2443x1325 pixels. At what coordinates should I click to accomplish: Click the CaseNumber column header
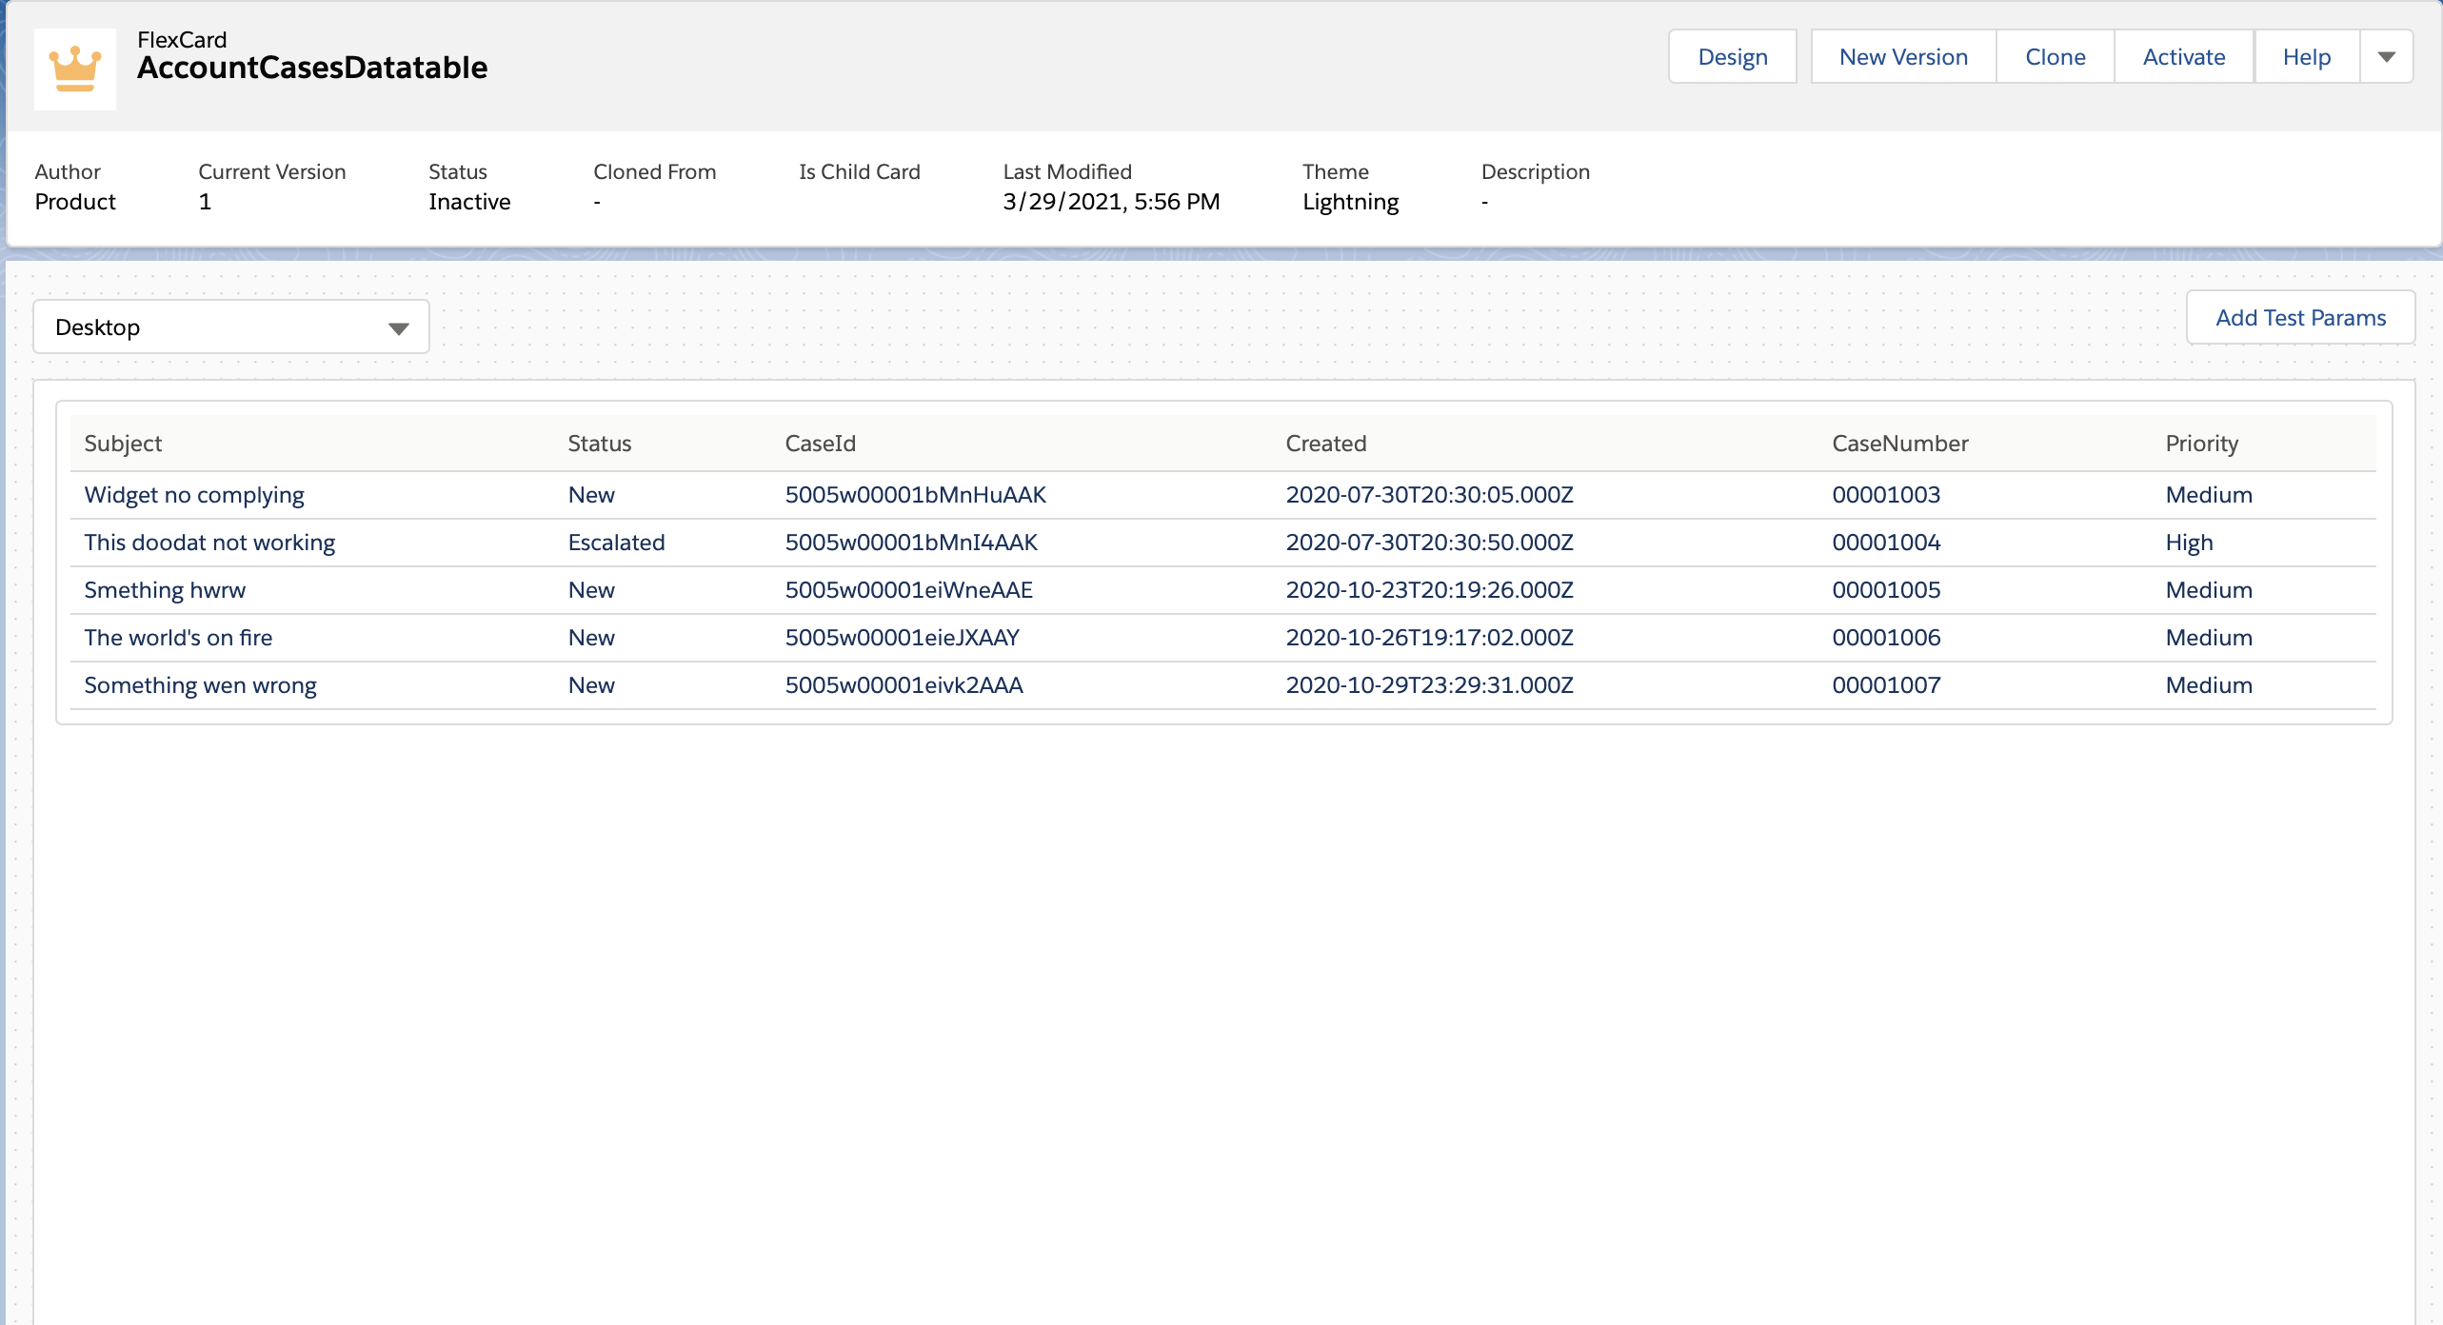coord(1900,444)
